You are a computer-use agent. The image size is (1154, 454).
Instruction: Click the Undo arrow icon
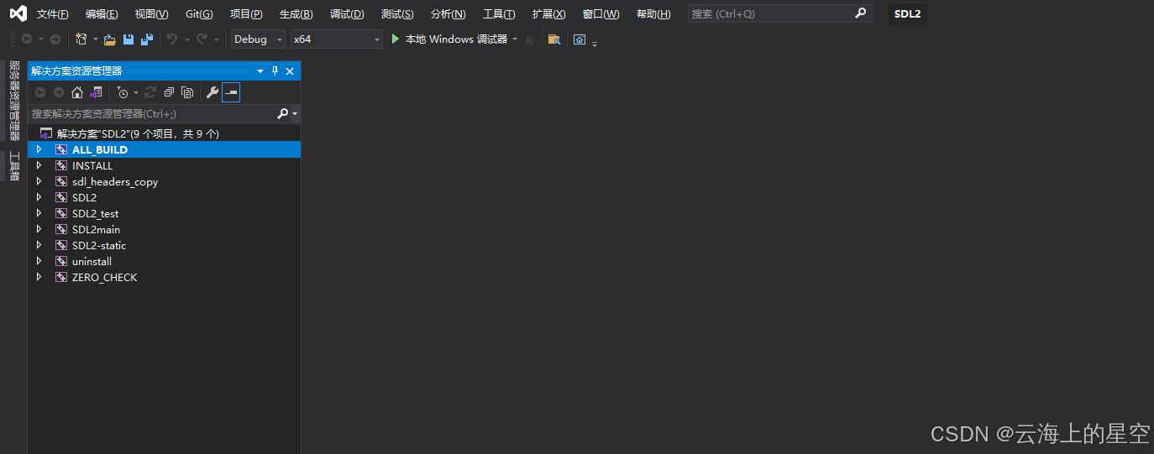(172, 39)
